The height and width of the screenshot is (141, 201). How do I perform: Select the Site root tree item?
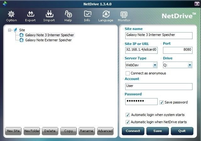pos(22,30)
